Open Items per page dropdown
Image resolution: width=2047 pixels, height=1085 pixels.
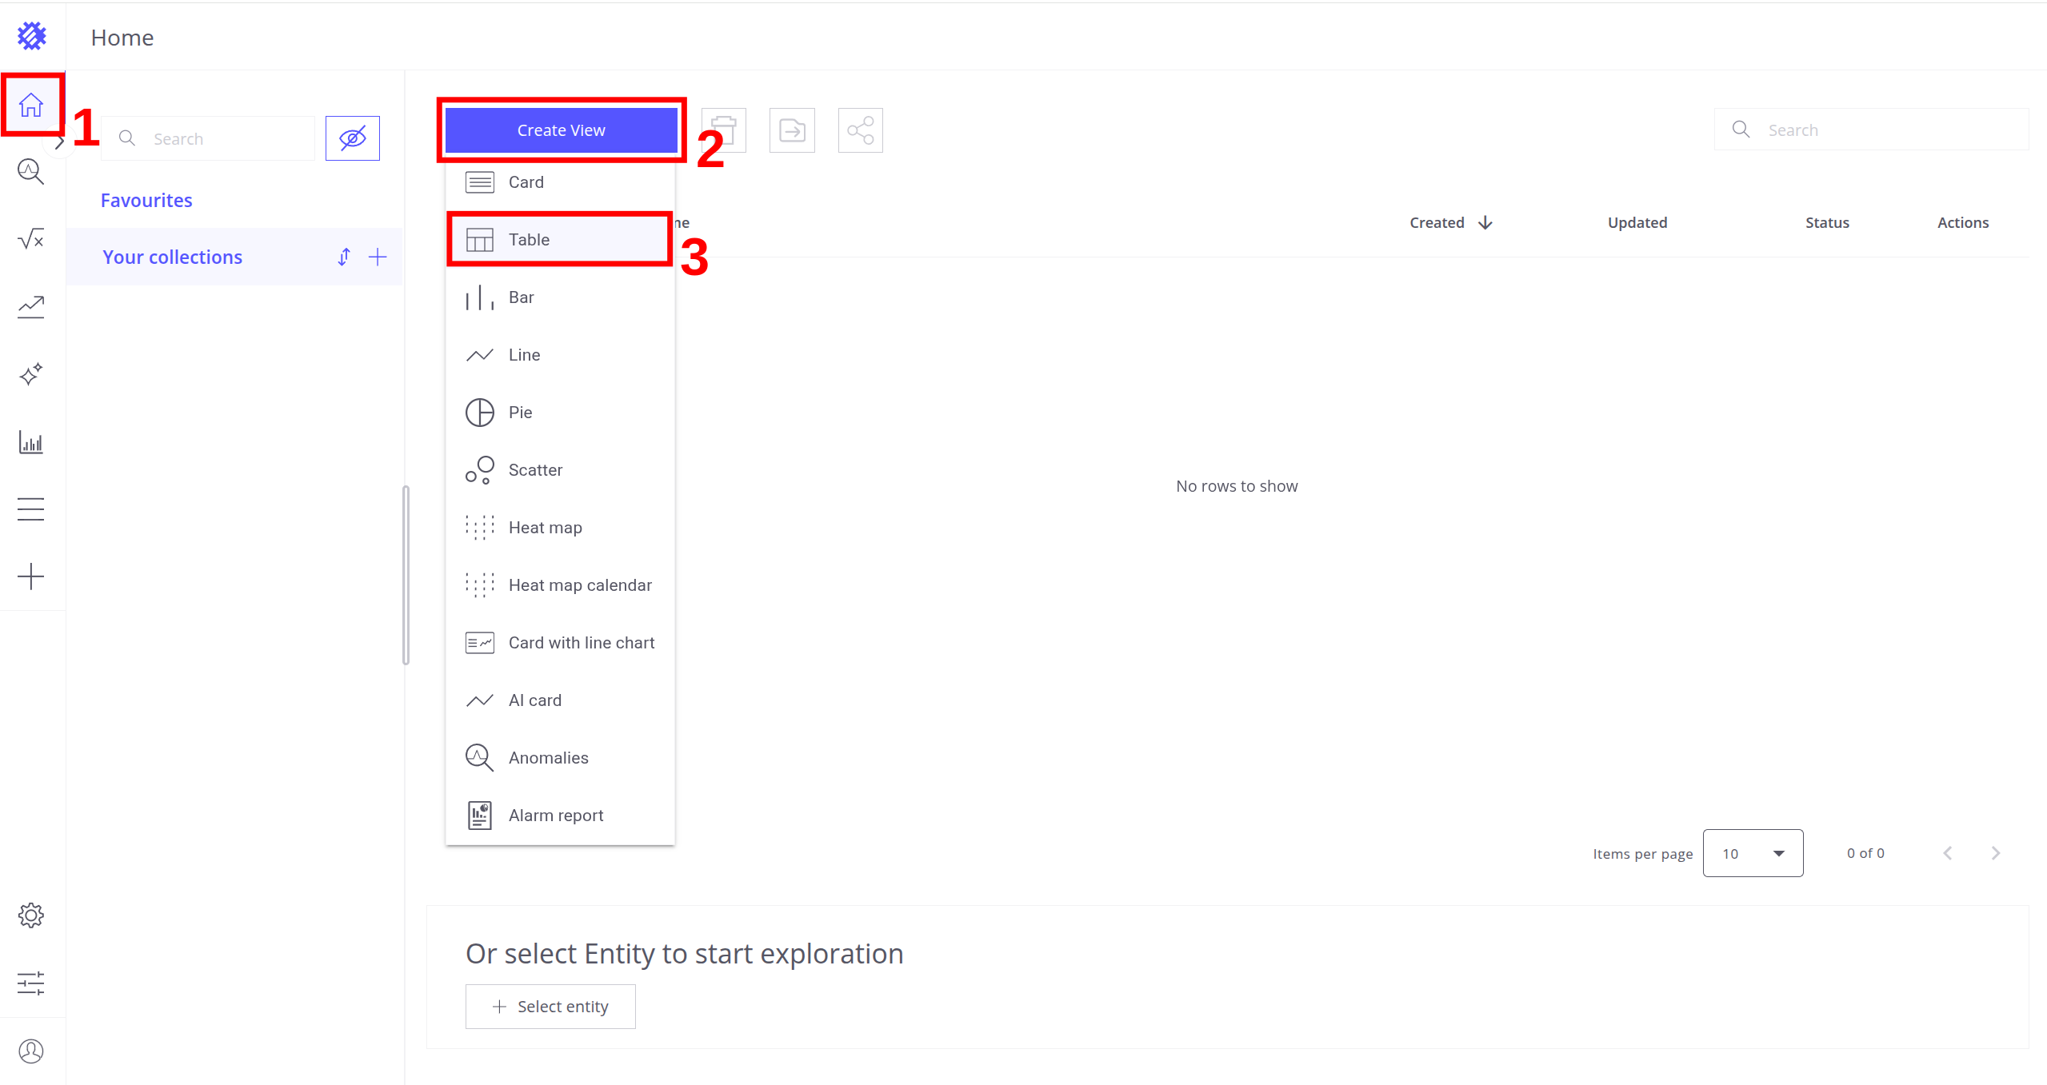[1753, 853]
